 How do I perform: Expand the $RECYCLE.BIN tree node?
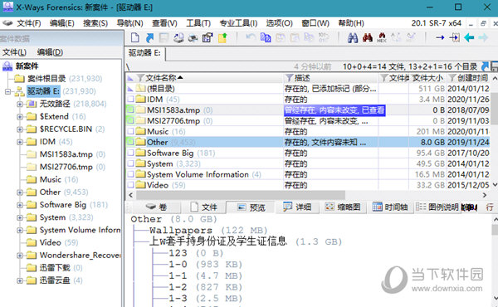(20, 129)
